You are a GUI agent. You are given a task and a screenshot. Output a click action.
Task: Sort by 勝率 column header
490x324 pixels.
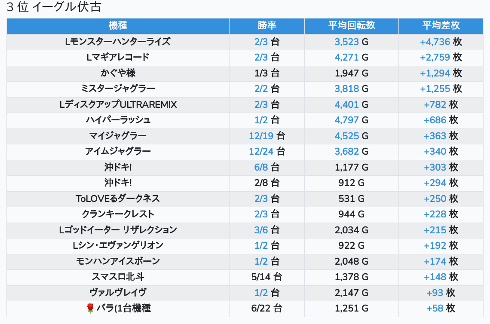pos(267,25)
